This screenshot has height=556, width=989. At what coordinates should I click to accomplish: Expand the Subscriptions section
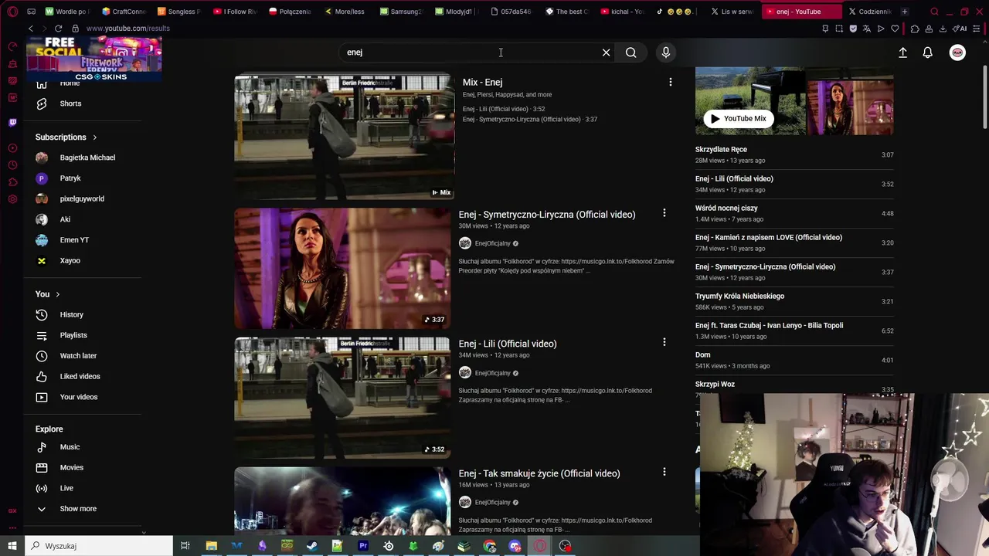(x=66, y=137)
